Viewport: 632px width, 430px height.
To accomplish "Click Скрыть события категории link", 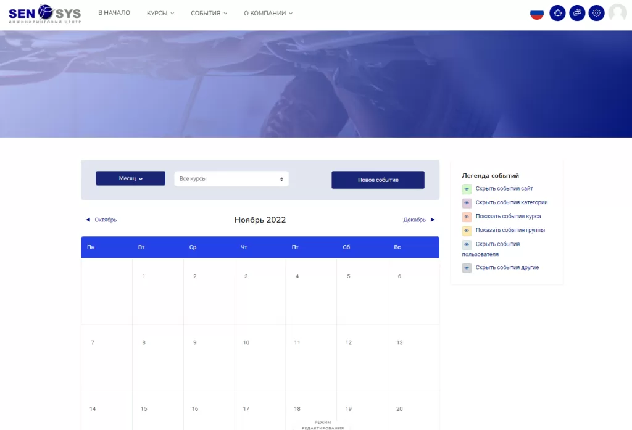I will pos(512,202).
